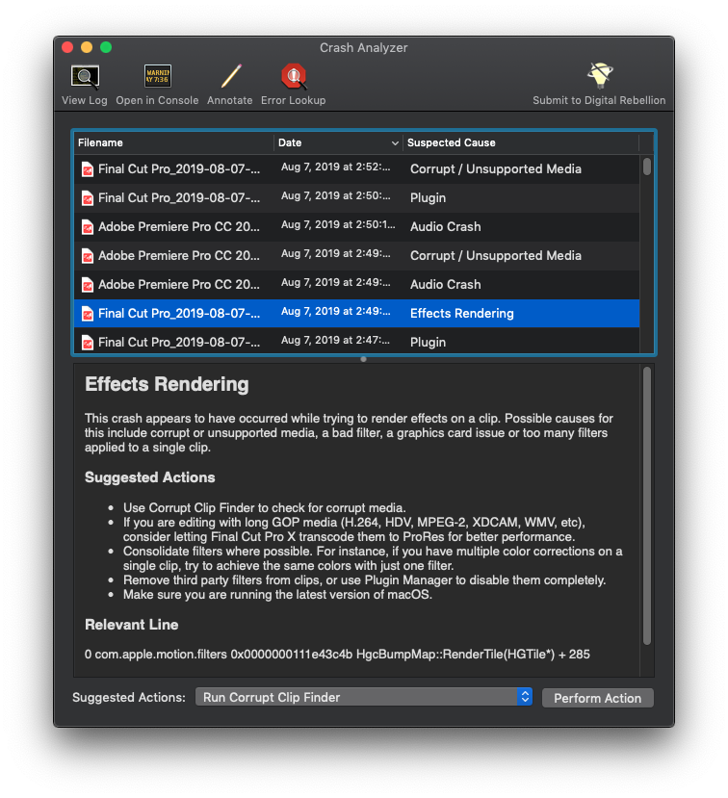
Task: Click bullet about latest version of macOS
Action: pos(277,595)
